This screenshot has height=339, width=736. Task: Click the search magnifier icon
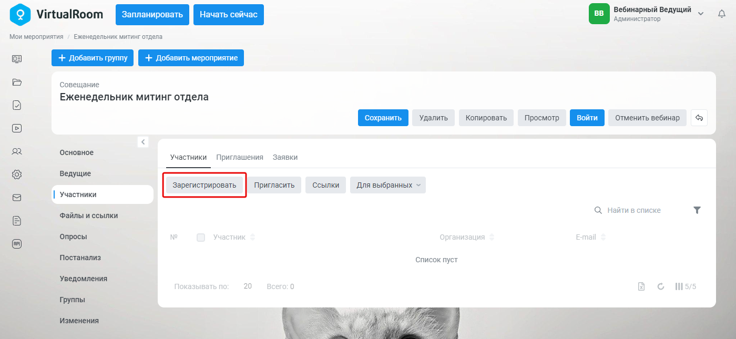[x=598, y=210]
